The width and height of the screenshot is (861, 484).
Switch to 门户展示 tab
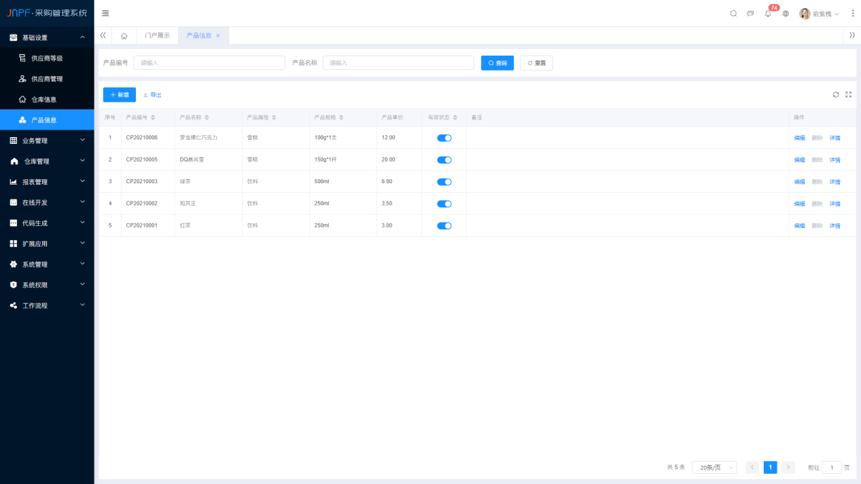click(x=158, y=36)
